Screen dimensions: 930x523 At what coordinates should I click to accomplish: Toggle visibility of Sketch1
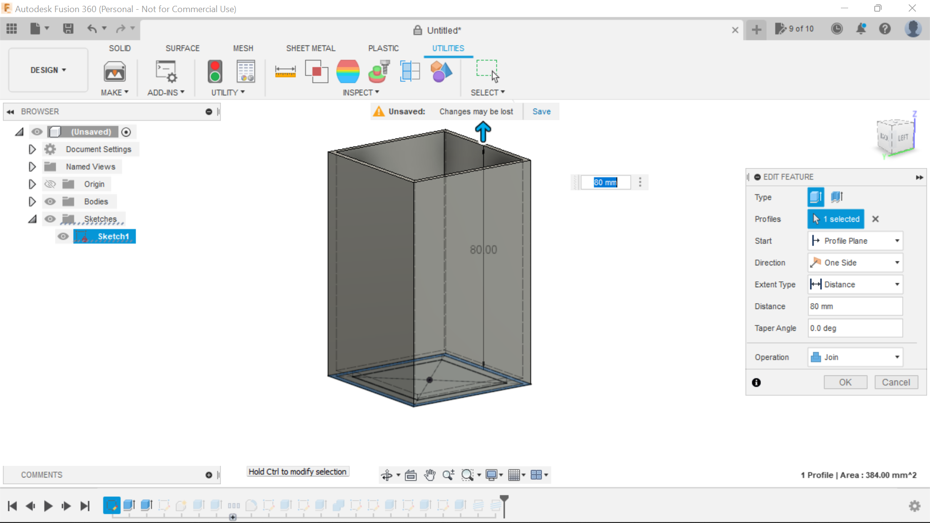coord(63,236)
